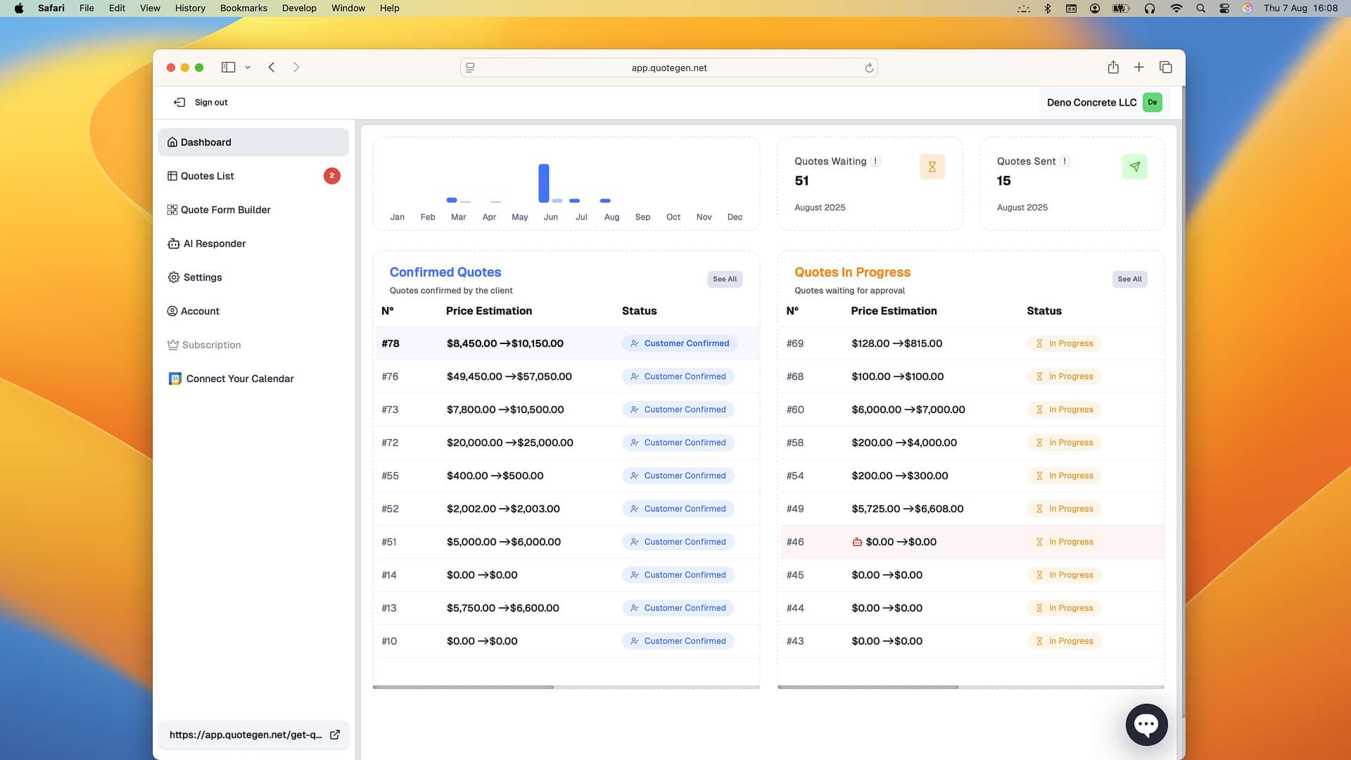Viewport: 1351px width, 760px height.
Task: Click the AI Responder robot icon
Action: [173, 243]
